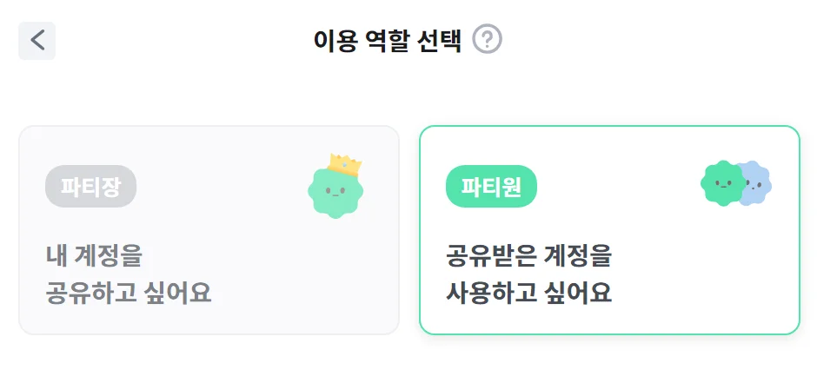Click the '파티원' label text
This screenshot has height=383, width=817.
pos(491,187)
